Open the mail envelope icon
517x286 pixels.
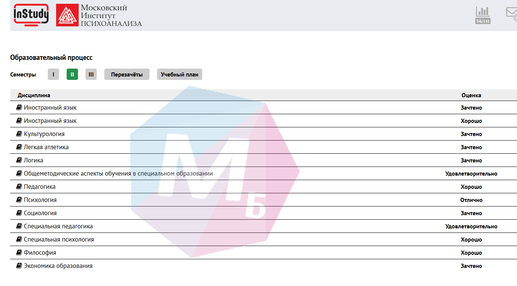[x=511, y=13]
